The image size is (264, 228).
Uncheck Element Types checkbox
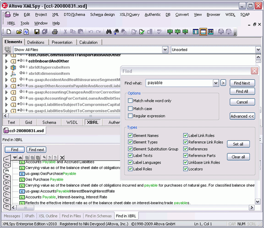coord(130,142)
